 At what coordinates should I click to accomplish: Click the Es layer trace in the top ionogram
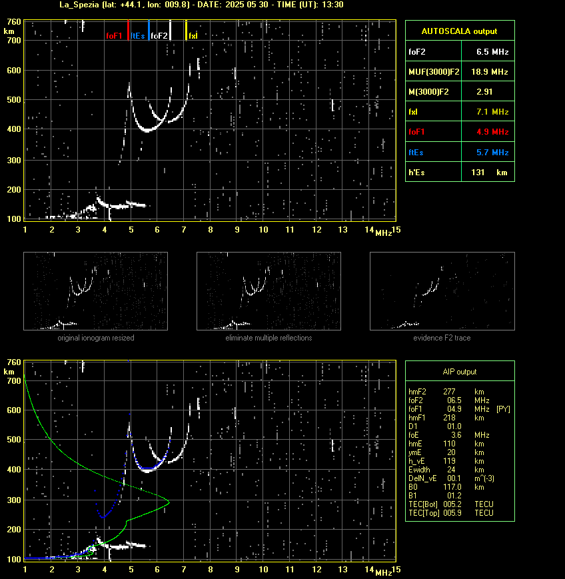[122, 205]
